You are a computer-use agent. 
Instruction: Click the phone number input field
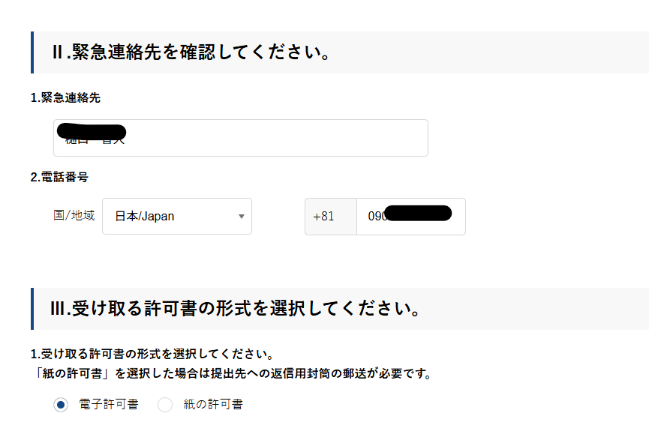[410, 217]
